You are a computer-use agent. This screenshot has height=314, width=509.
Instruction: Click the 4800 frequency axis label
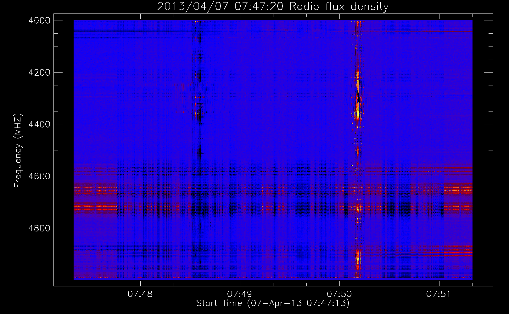39,228
